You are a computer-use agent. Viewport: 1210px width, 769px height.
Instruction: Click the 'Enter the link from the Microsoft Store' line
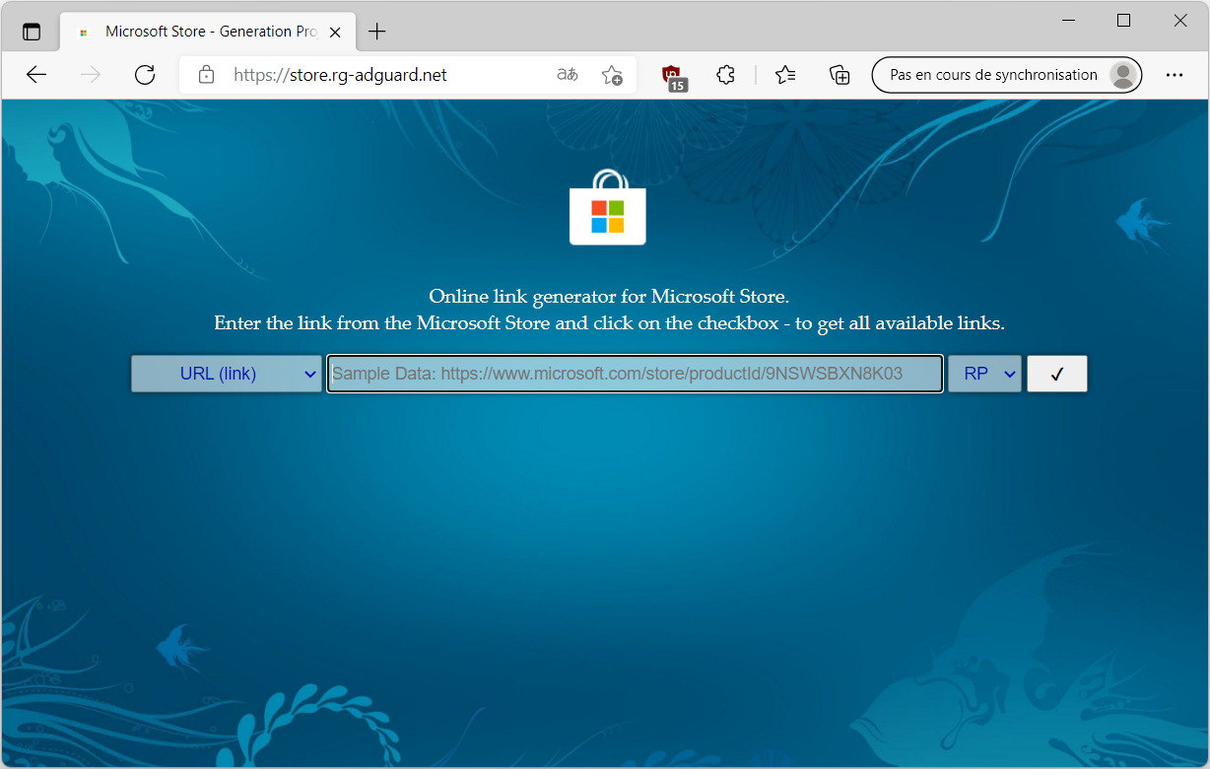(x=609, y=322)
